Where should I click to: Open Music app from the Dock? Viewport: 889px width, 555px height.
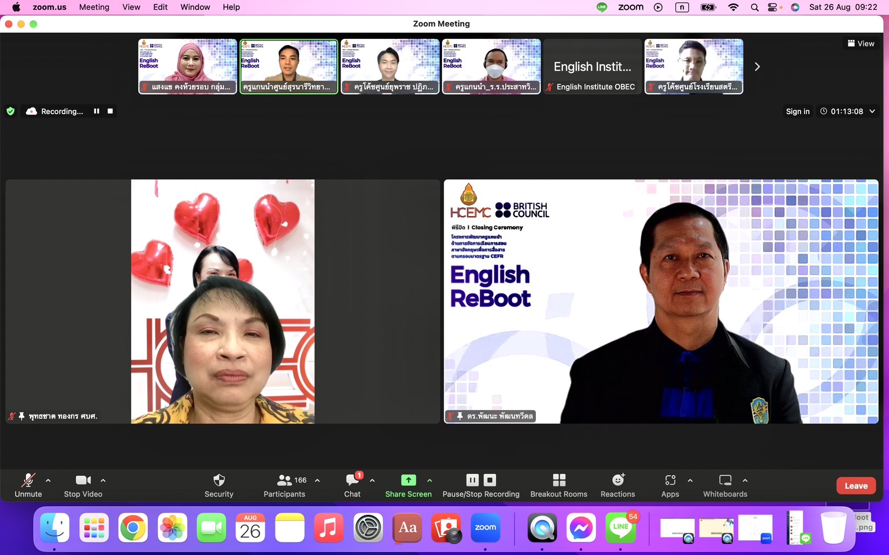[328, 528]
